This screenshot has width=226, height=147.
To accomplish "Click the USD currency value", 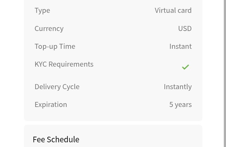I will tap(185, 28).
